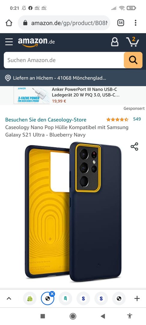Viewport: 146px width, 325px height.
Task: Switch to the green Android robot tab
Action: (30, 299)
